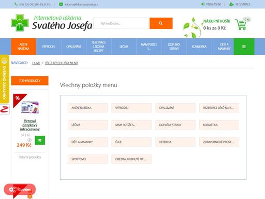The width and height of the screenshot is (265, 199).
Task: Select Doplňky stravy category tile
Action: click(175, 125)
